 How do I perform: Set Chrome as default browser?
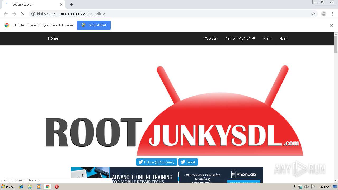coord(94,25)
